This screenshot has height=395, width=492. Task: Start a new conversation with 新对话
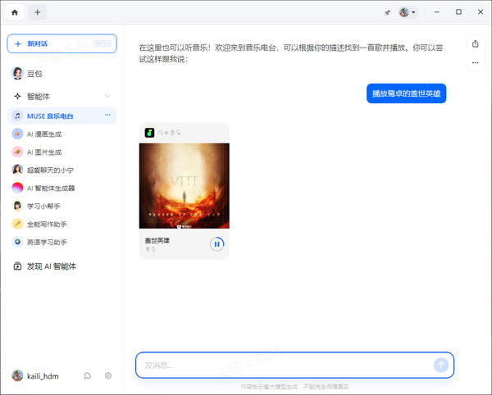(61, 43)
